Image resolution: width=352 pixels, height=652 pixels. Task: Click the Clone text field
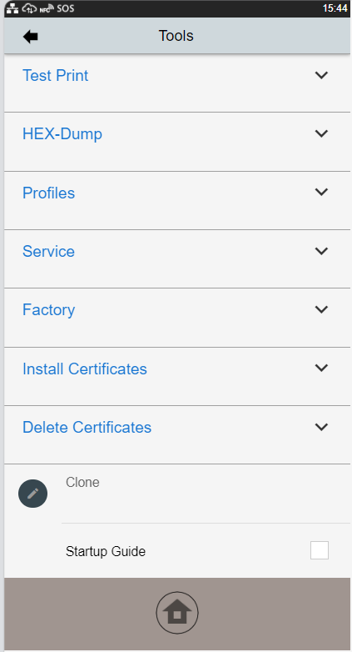click(206, 494)
